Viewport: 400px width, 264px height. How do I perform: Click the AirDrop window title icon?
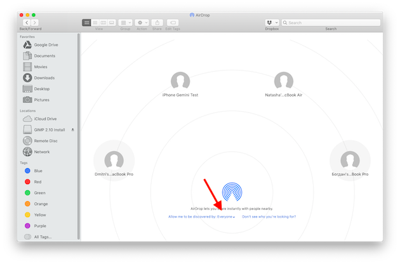click(192, 15)
